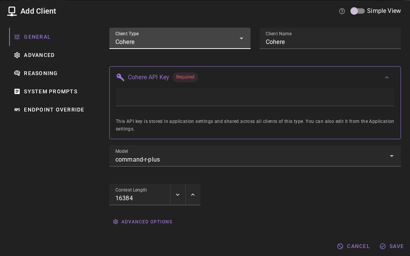This screenshot has height=256, width=410.
Task: Click the Advanced gear icon in sidebar
Action: (x=17, y=55)
